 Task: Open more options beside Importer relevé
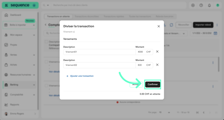pos(217,25)
